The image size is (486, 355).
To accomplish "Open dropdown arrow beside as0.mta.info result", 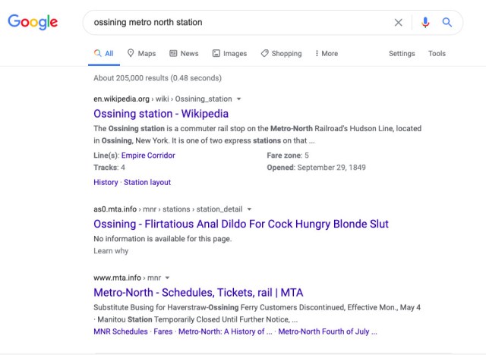I will pos(249,209).
